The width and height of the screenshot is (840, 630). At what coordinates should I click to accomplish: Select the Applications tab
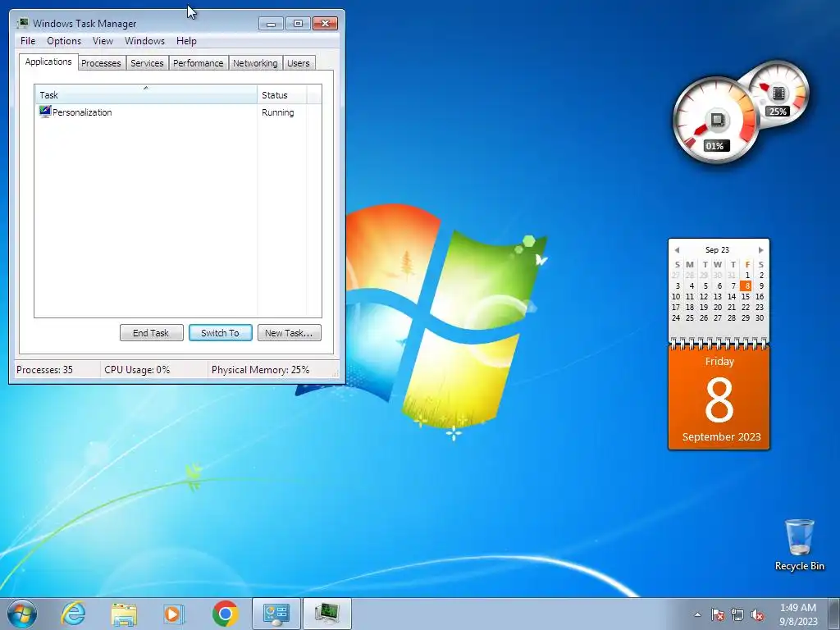pos(48,62)
